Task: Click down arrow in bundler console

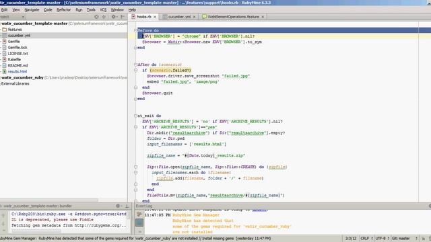Action: pos(3,224)
